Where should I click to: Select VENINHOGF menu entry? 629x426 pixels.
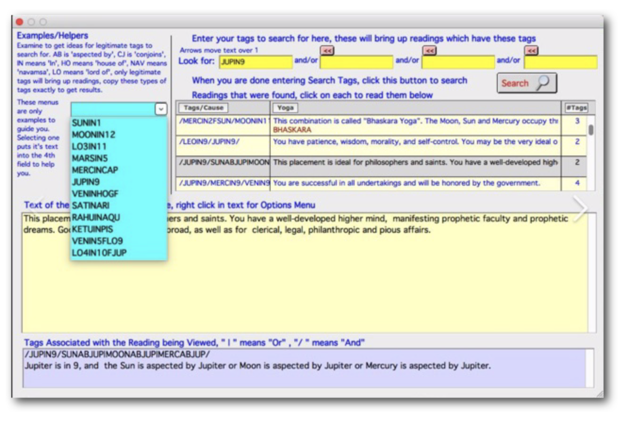[95, 194]
